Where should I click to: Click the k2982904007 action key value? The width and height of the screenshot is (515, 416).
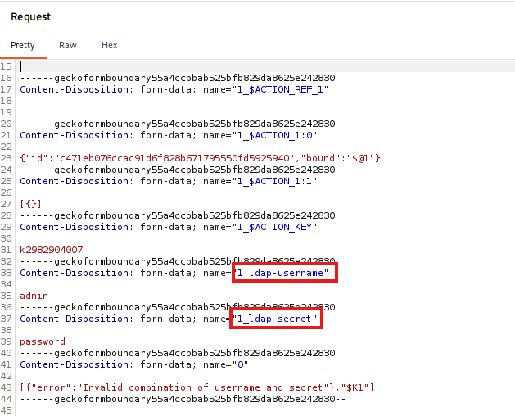coord(52,250)
